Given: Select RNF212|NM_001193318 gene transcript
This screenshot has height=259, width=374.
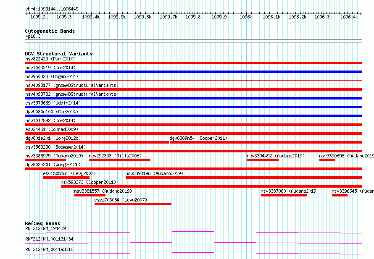Looking at the screenshot, I should (49, 249).
